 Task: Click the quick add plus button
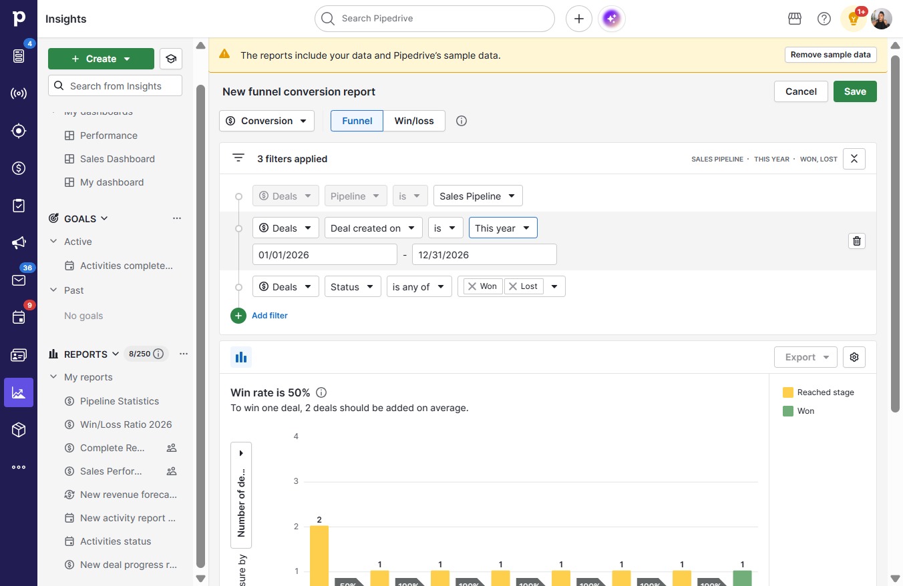point(579,19)
